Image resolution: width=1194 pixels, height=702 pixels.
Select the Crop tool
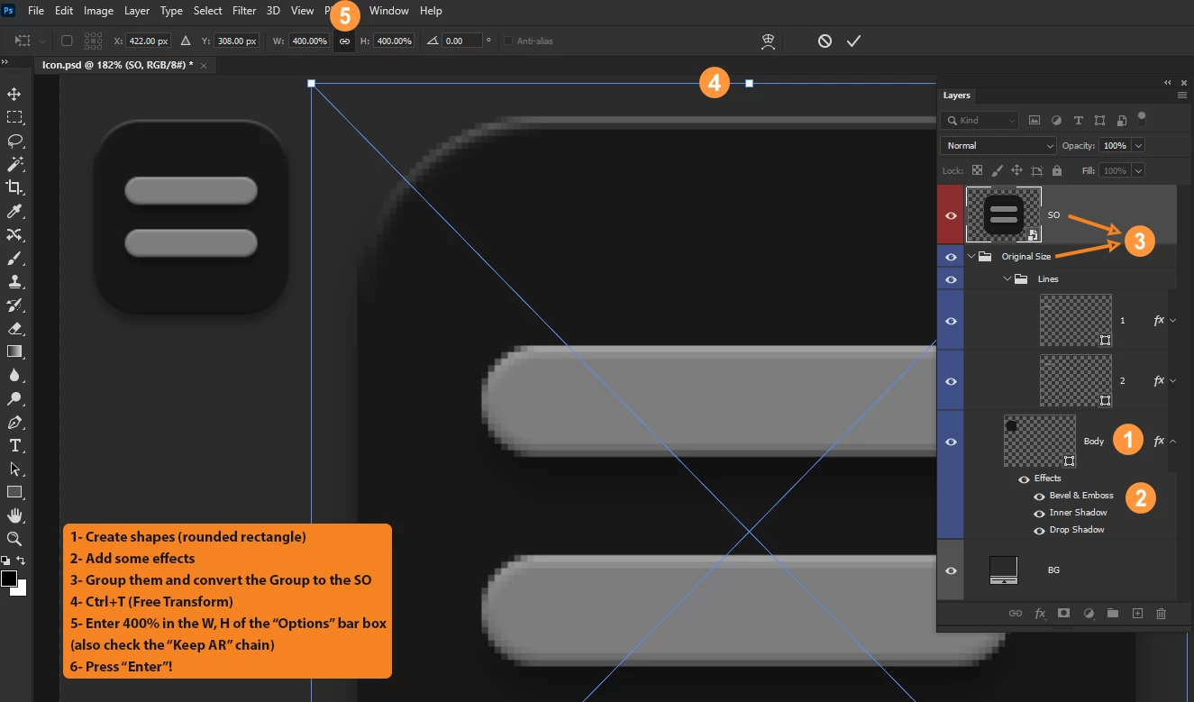click(14, 187)
